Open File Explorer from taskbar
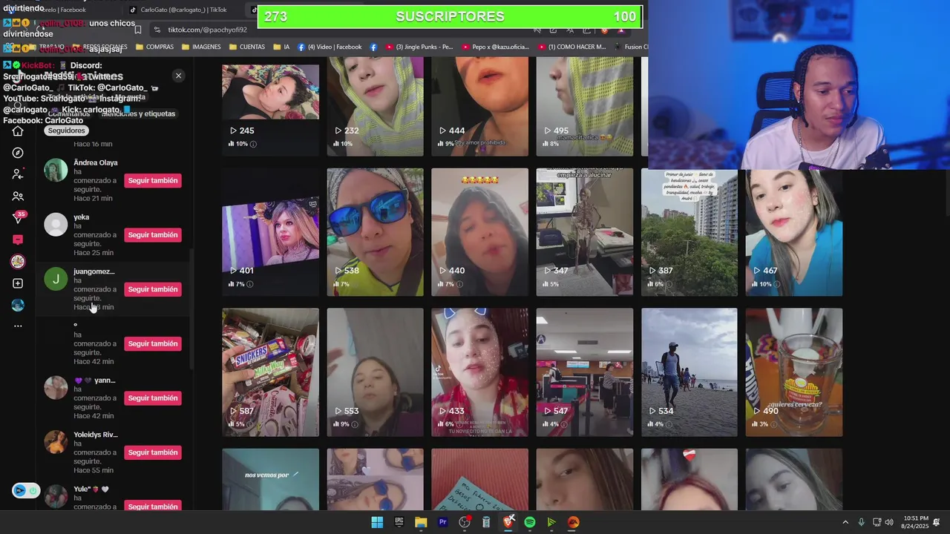The width and height of the screenshot is (950, 534). pos(421,522)
